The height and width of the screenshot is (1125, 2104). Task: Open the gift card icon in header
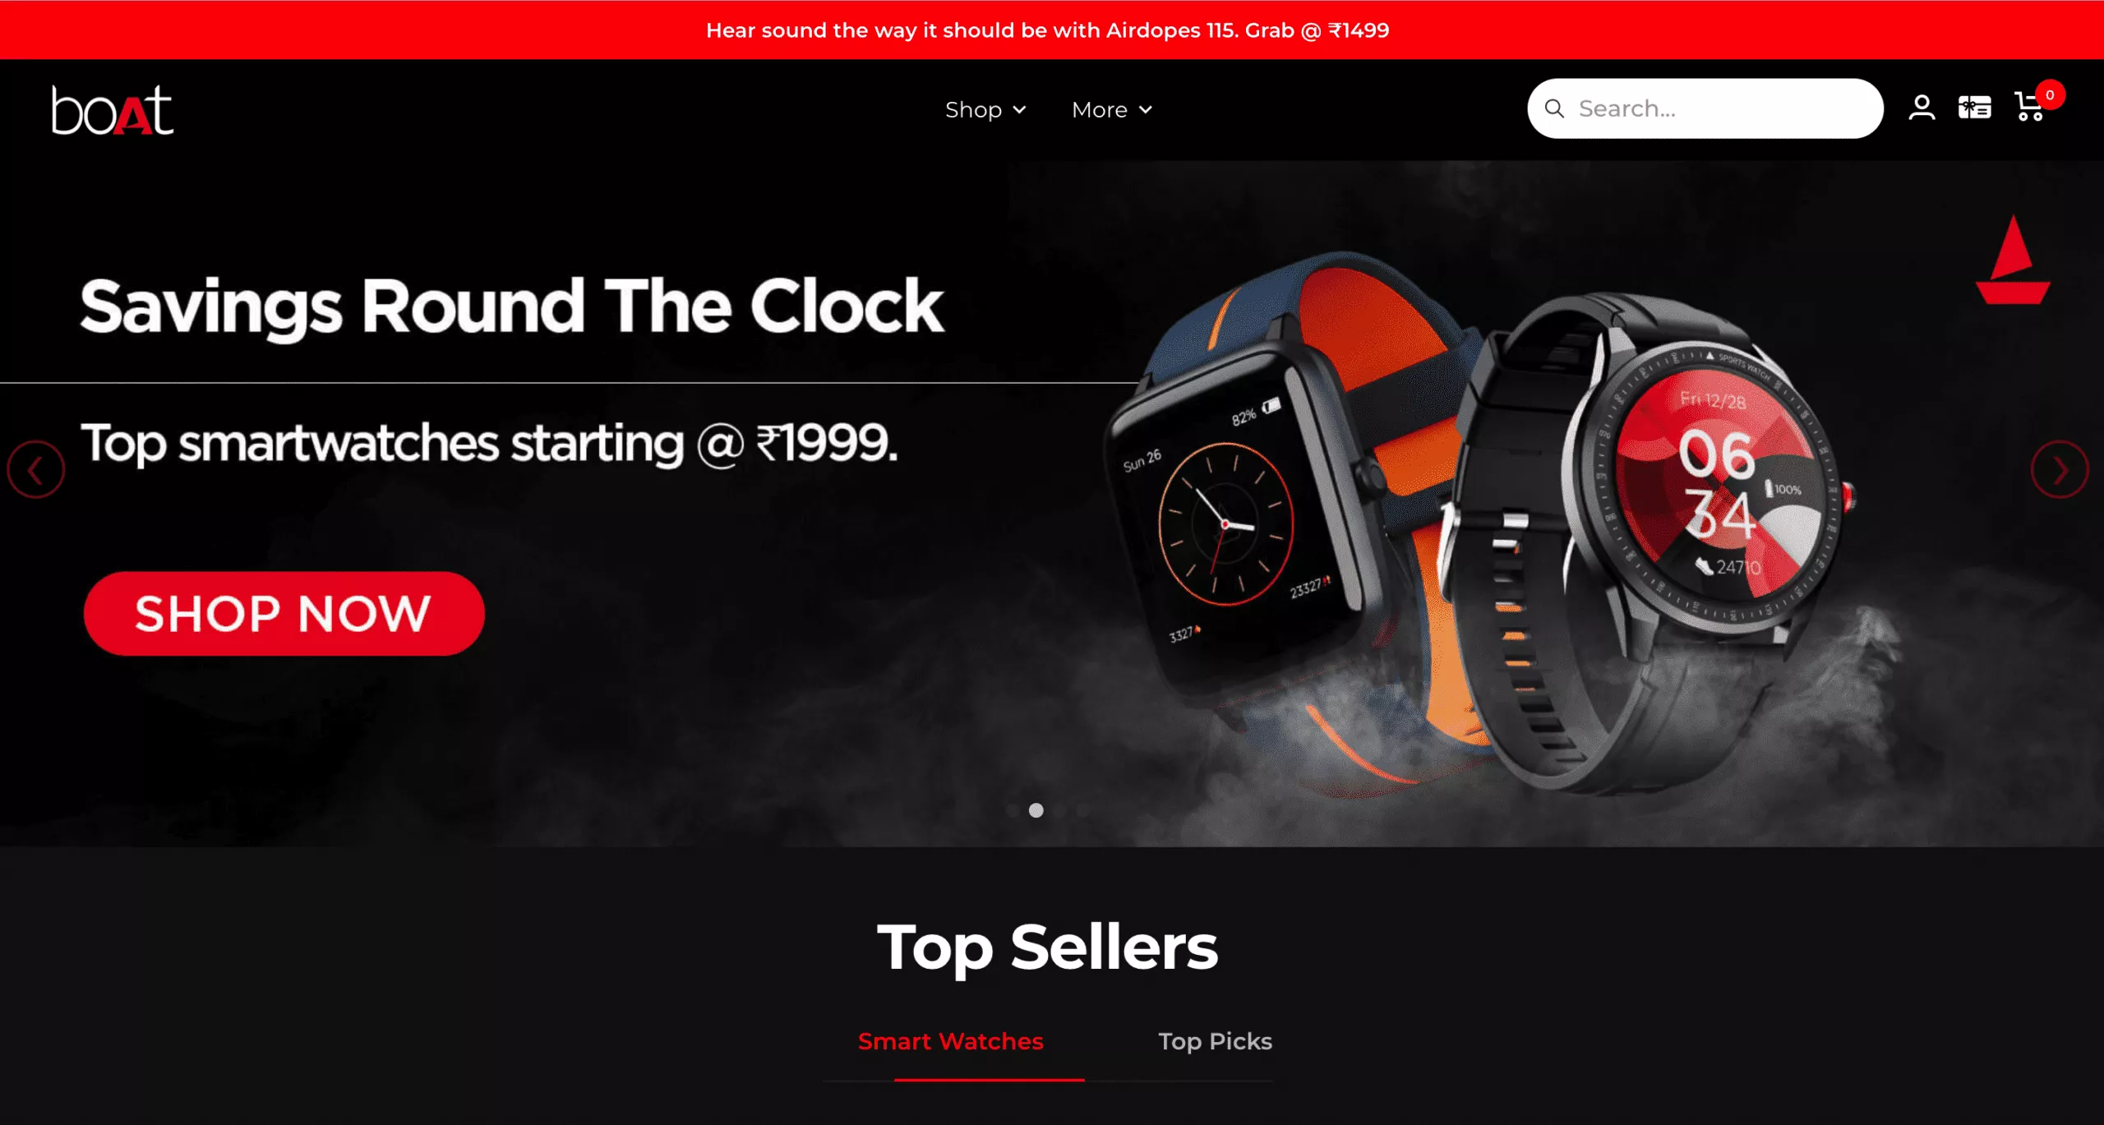1974,108
